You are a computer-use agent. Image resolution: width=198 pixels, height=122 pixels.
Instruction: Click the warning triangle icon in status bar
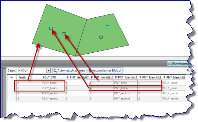tap(170, 63)
